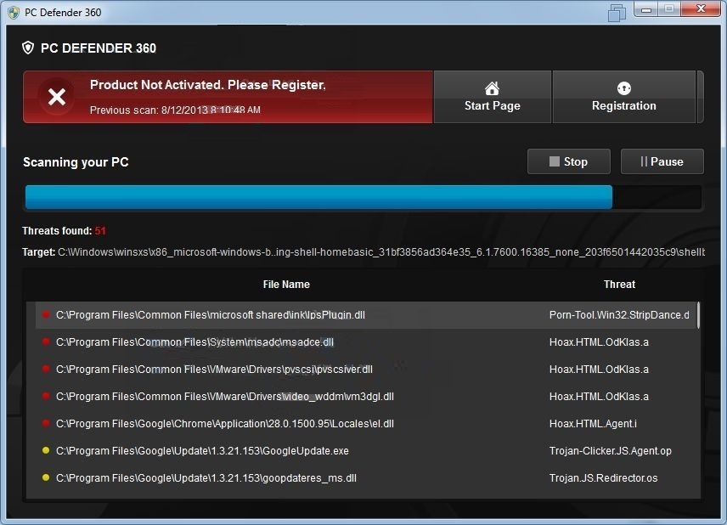Pause the running scan

pyautogui.click(x=662, y=161)
